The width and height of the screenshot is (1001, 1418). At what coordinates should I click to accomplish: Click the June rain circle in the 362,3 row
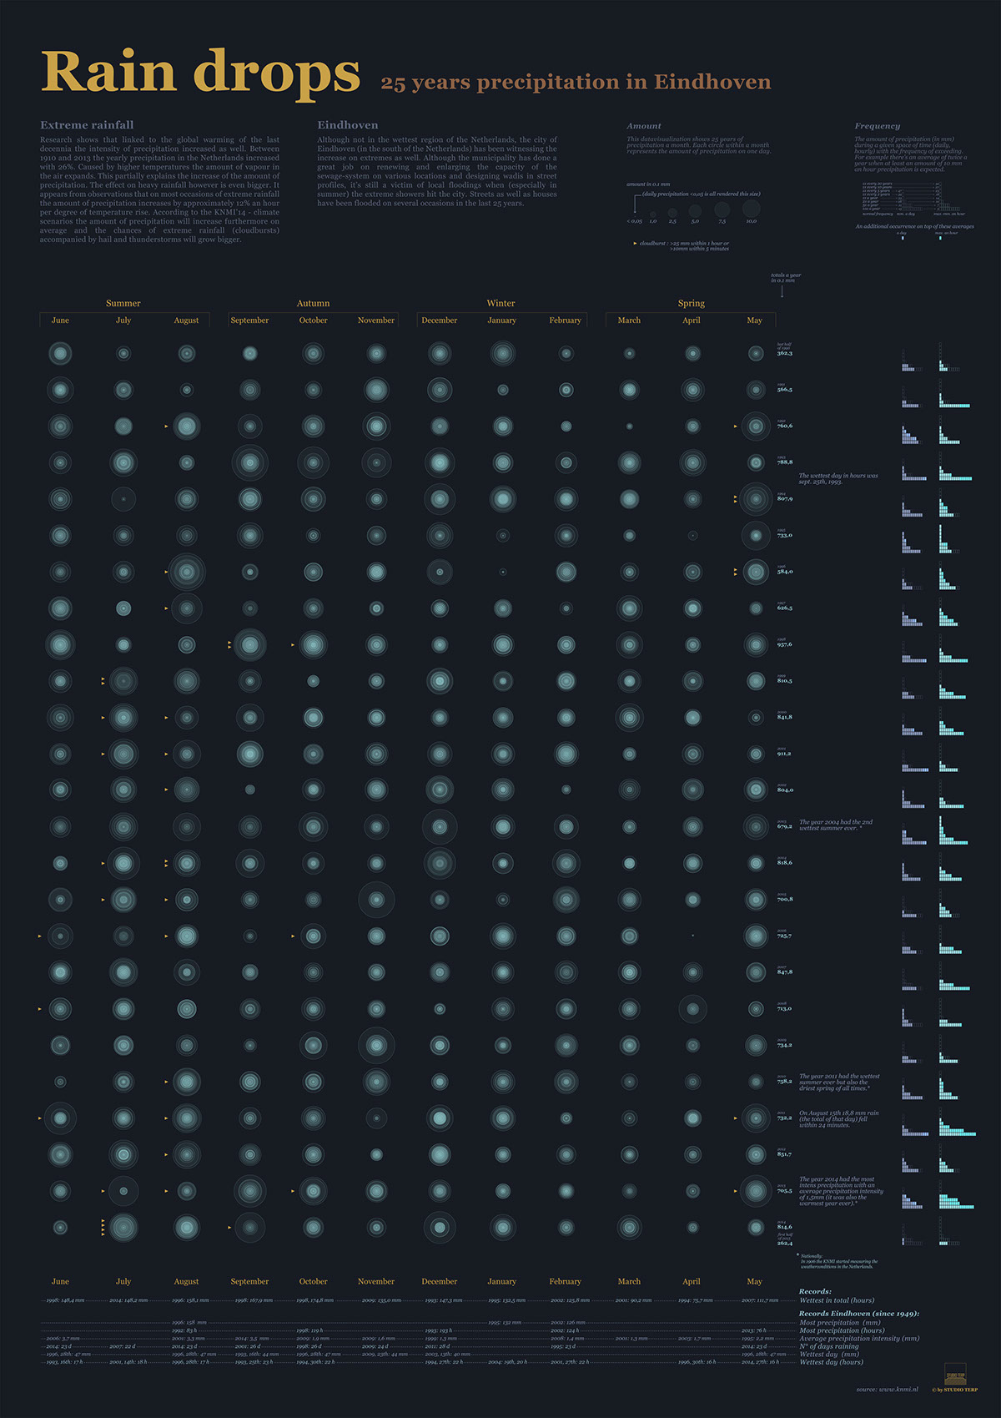tap(60, 354)
